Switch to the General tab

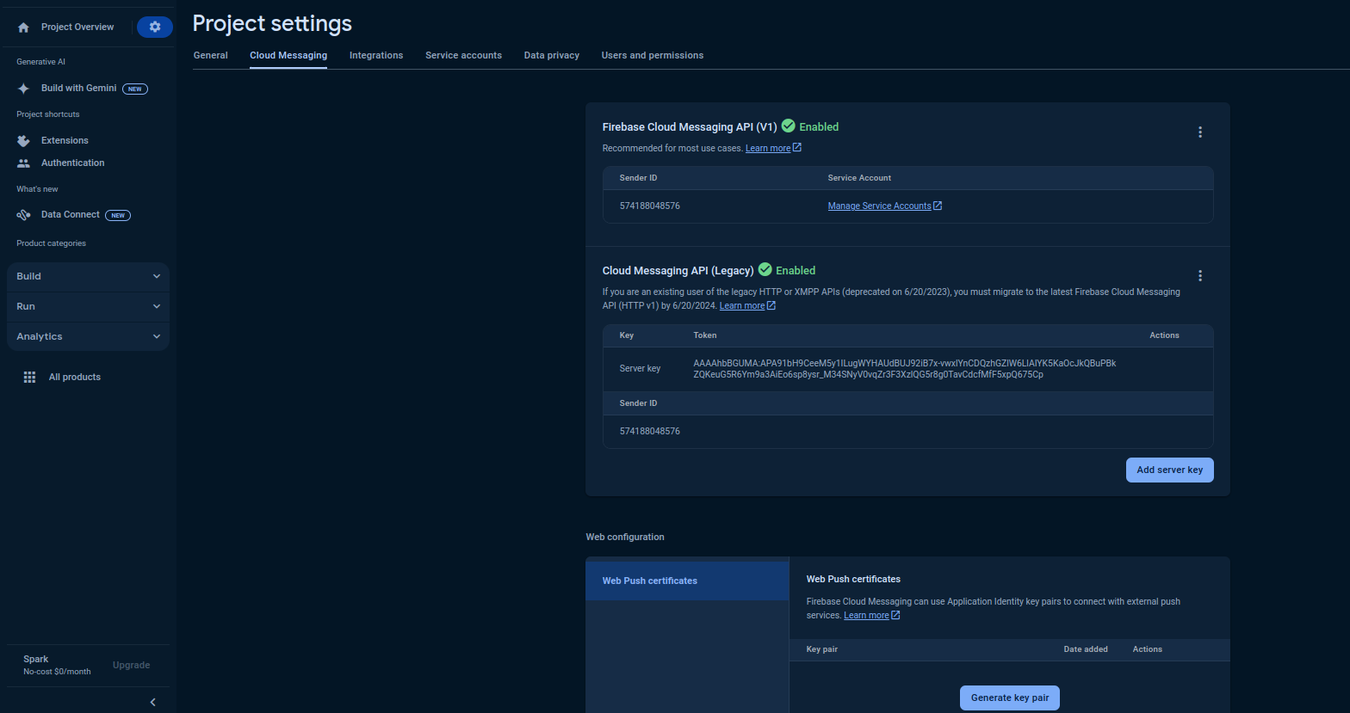pyautogui.click(x=211, y=55)
